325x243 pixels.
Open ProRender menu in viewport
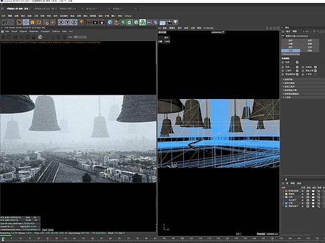point(209,28)
